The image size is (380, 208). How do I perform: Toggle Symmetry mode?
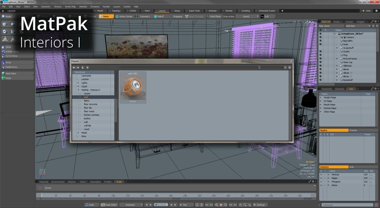143,16
